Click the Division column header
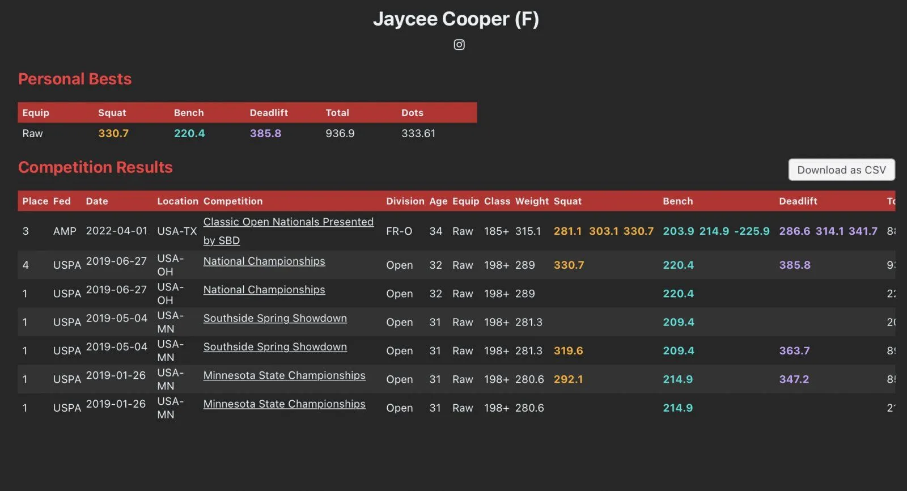 (x=405, y=201)
